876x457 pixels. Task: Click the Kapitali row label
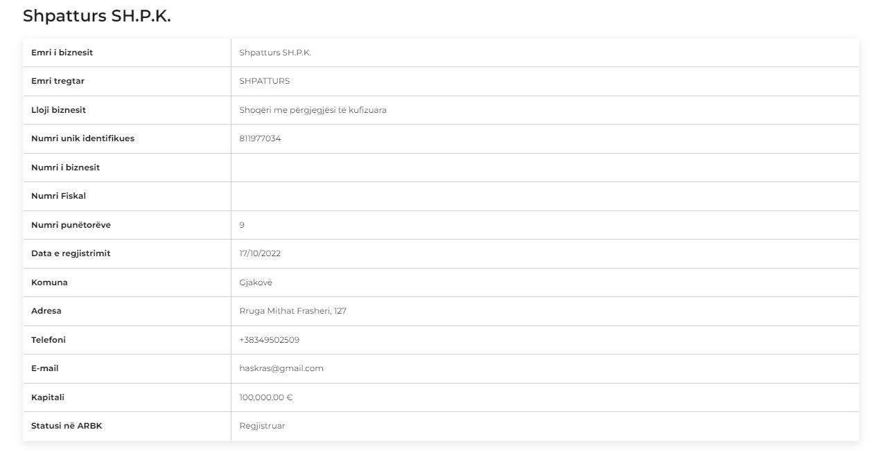pyautogui.click(x=48, y=397)
